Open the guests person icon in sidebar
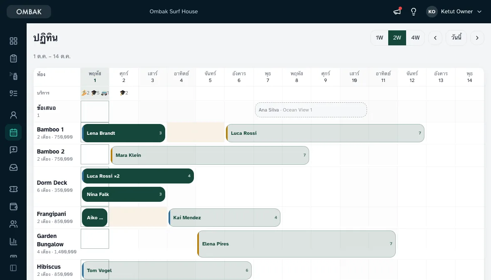Viewport: 491px width, 280px height. tap(13, 115)
